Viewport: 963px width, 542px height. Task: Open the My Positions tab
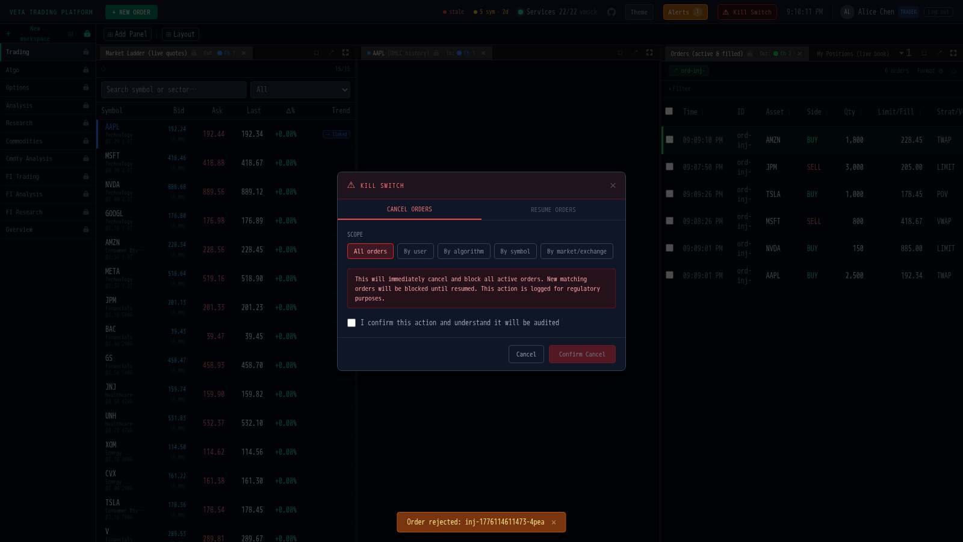pyautogui.click(x=852, y=54)
